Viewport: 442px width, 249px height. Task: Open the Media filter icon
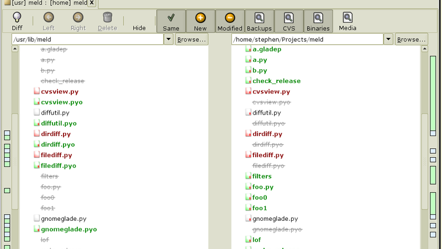click(348, 18)
